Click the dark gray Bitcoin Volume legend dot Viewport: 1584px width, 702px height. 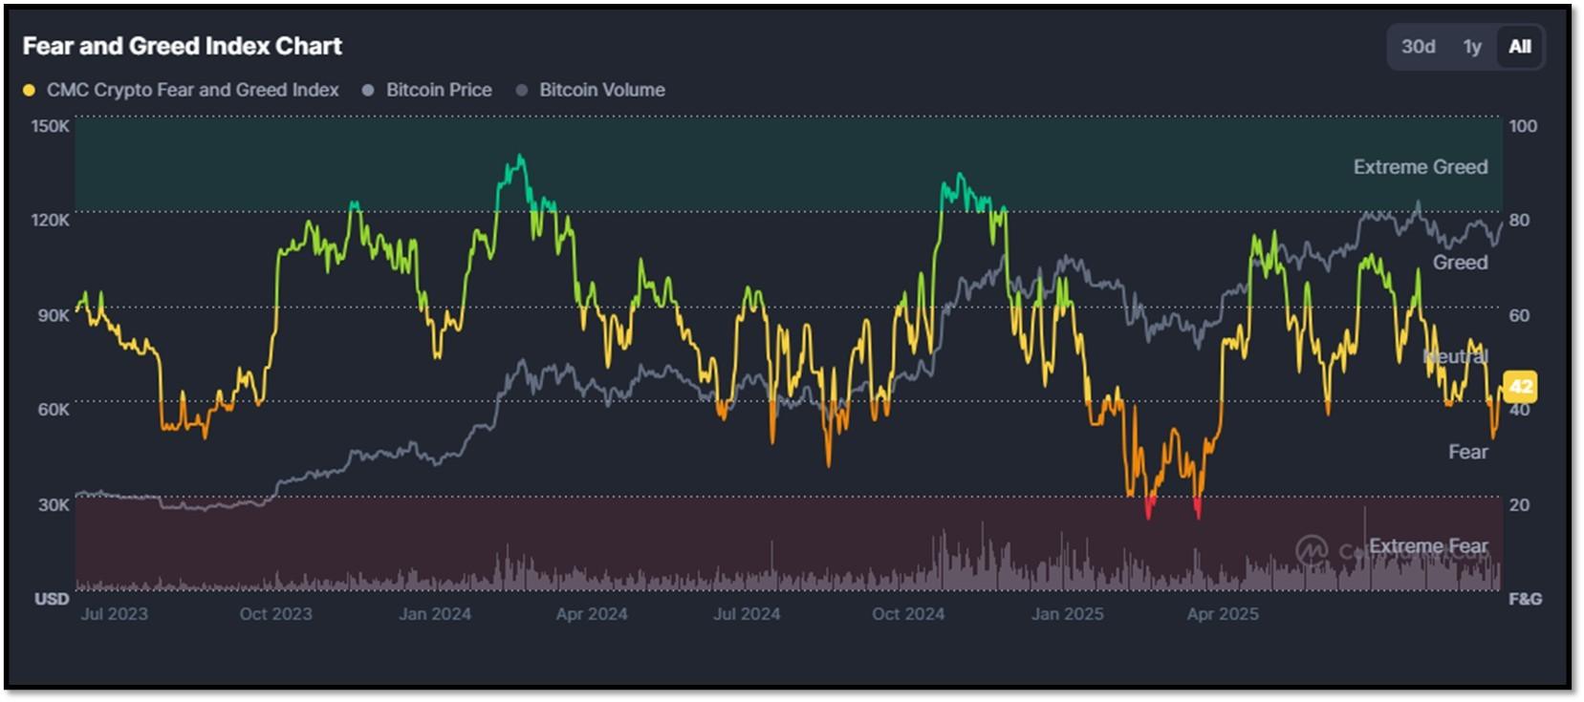[x=522, y=90]
